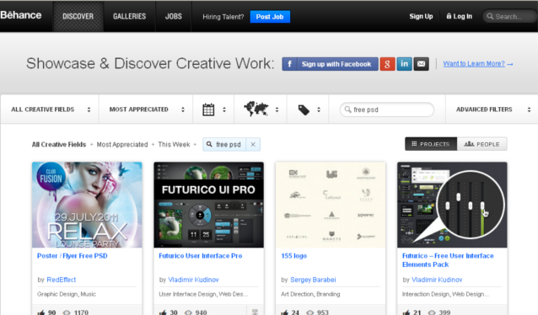Click the Facebook f icon

click(289, 64)
